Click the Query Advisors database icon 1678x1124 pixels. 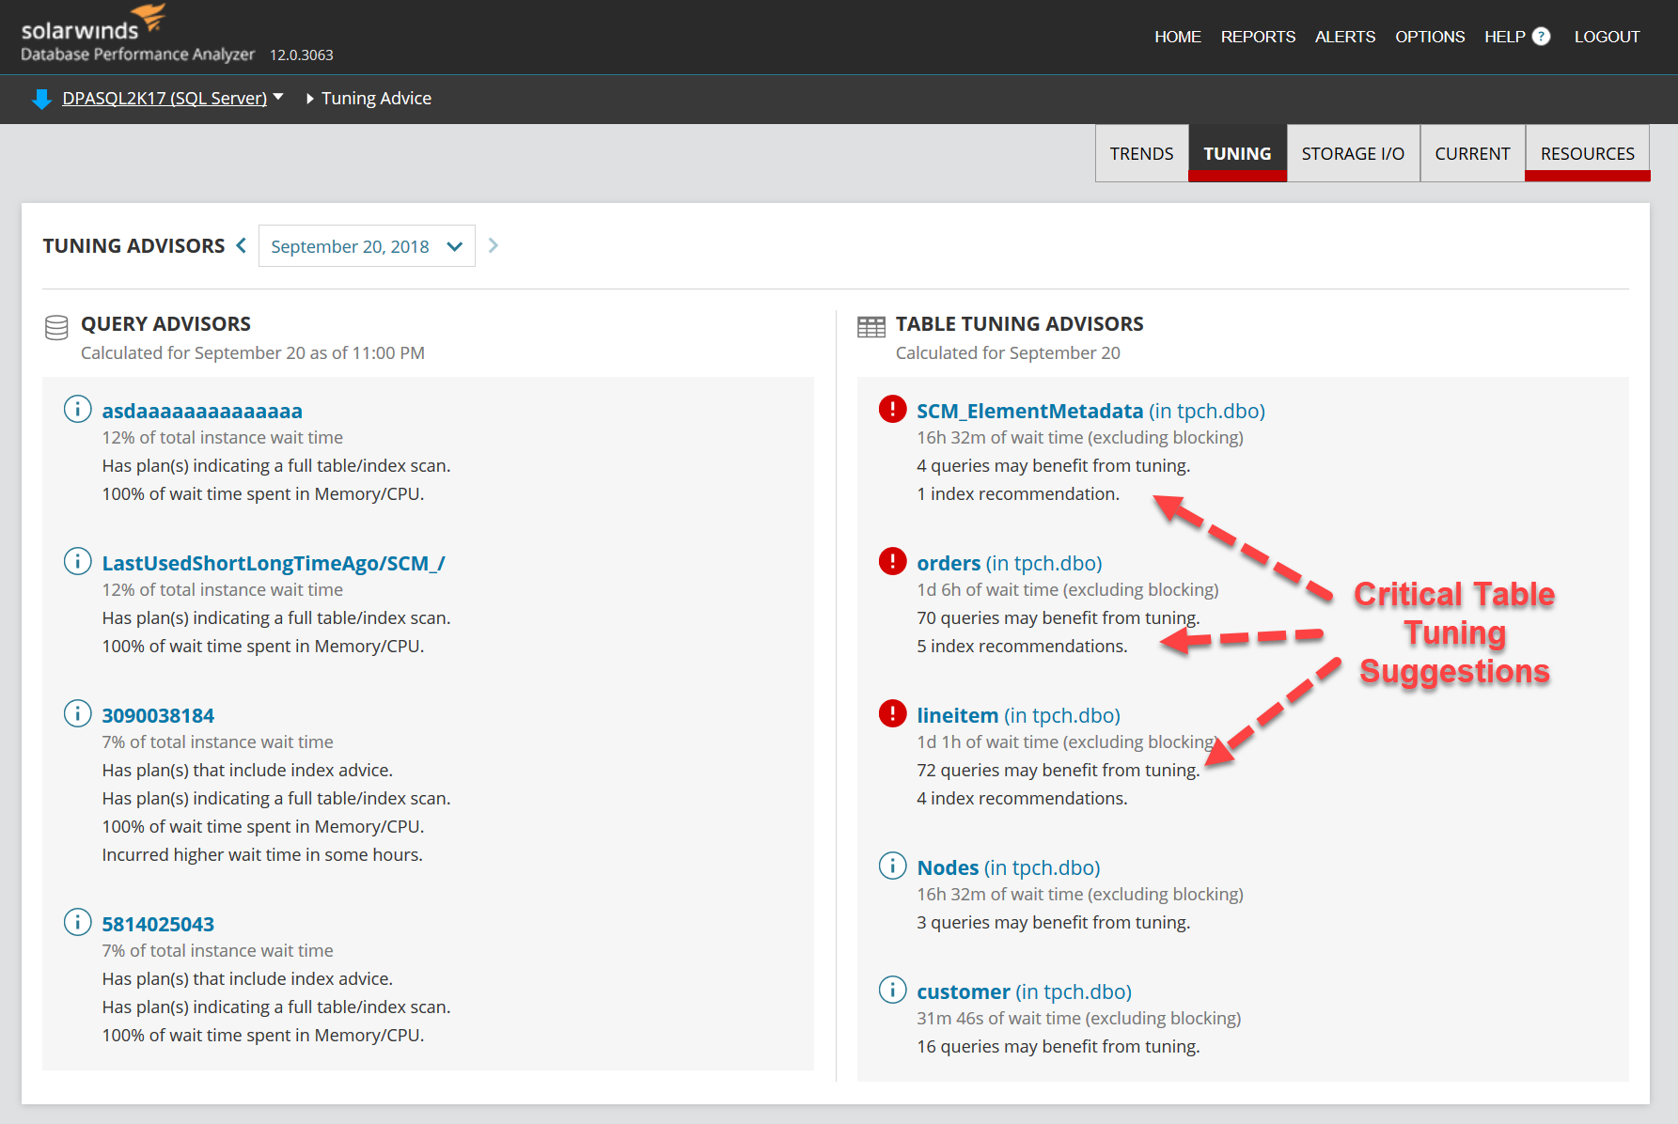[x=56, y=327]
